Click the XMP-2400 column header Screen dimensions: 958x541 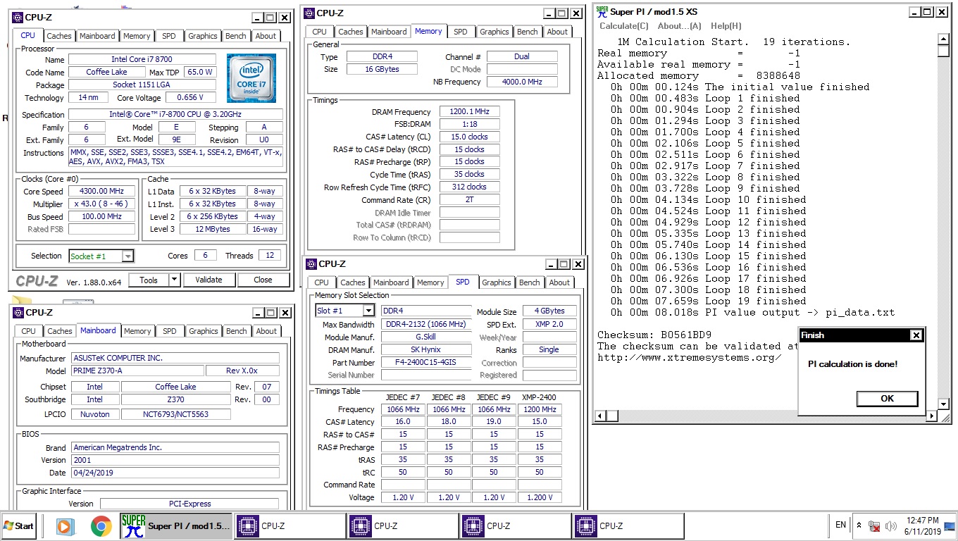539,397
